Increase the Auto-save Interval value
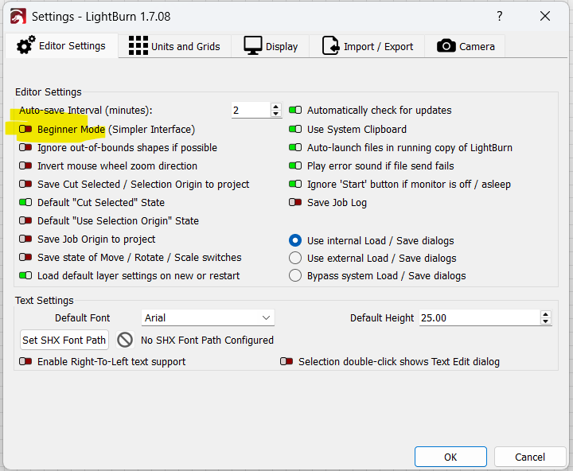The height and width of the screenshot is (471, 573). pyautogui.click(x=276, y=107)
